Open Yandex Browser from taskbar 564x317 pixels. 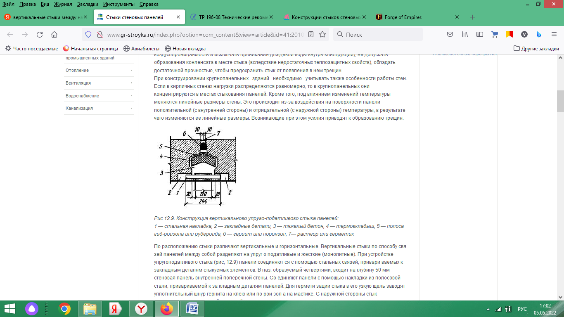141,309
